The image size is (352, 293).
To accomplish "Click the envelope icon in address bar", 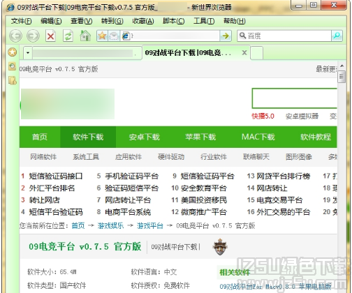I will pyautogui.click(x=114, y=36).
